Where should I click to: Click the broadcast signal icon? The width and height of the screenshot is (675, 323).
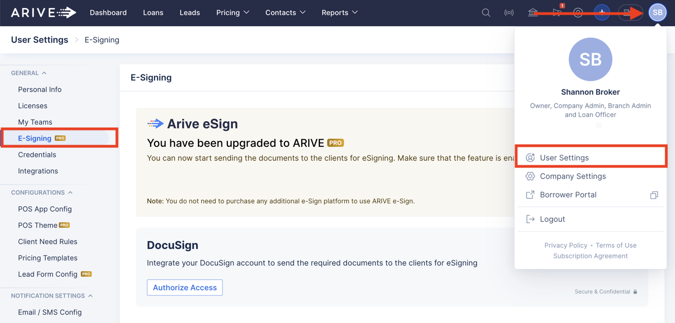[x=509, y=13]
